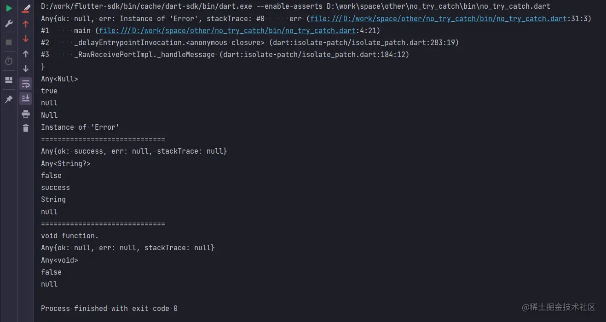The height and width of the screenshot is (322, 606).
Task: Toggle scroll to end of output
Action: pyautogui.click(x=26, y=98)
